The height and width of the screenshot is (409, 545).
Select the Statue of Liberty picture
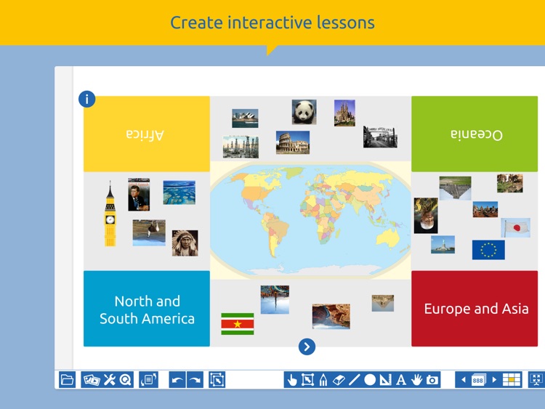443,245
